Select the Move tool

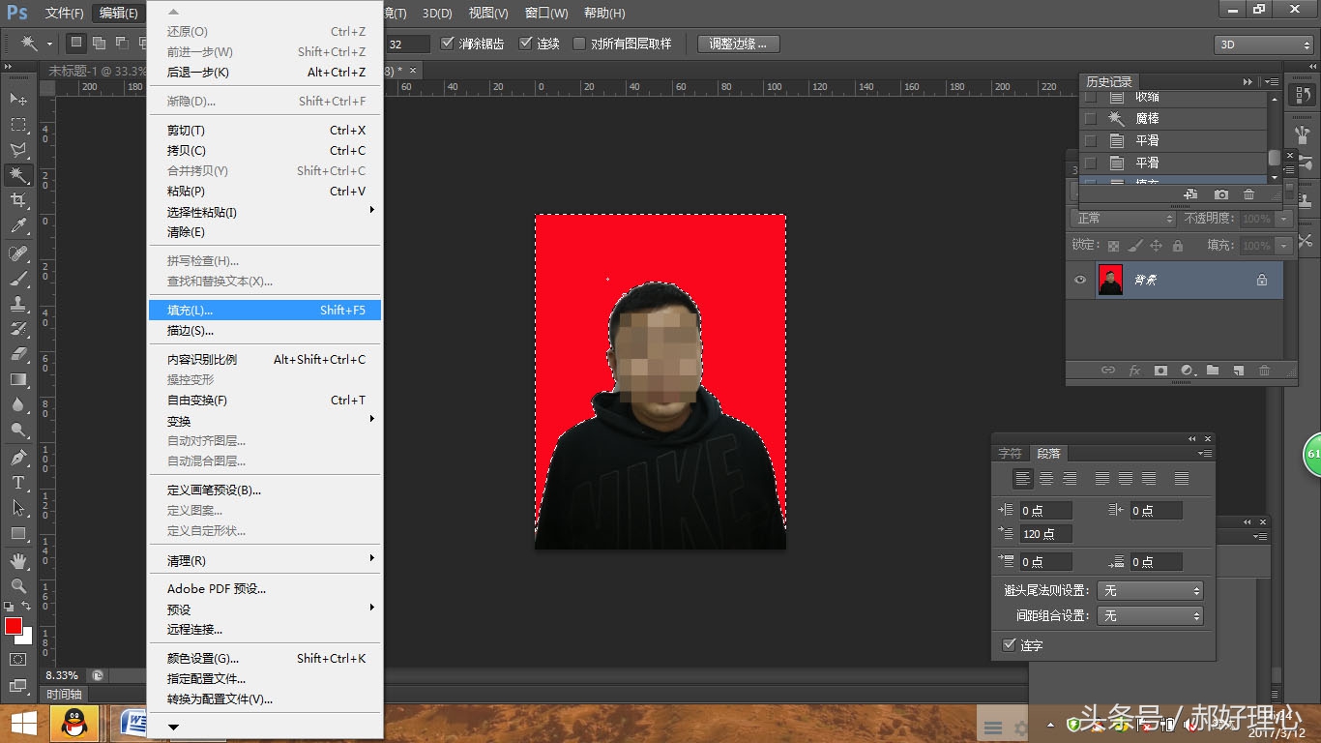pos(18,99)
